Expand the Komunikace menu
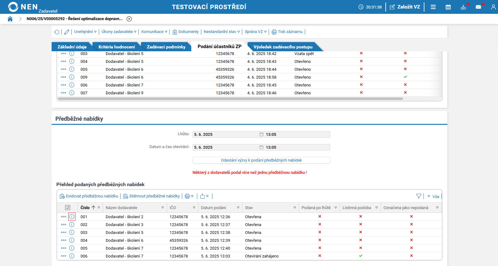The height and width of the screenshot is (266, 498). coord(154,32)
